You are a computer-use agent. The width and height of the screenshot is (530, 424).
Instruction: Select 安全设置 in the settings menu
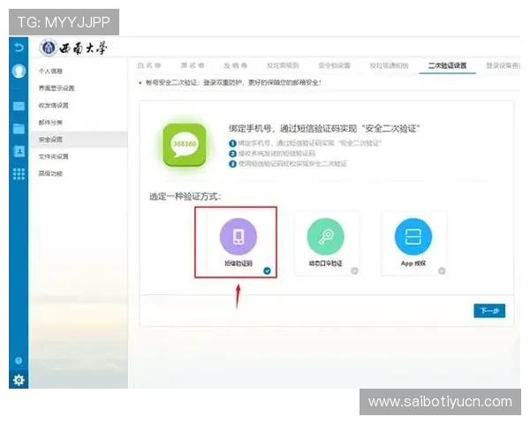[50, 140]
